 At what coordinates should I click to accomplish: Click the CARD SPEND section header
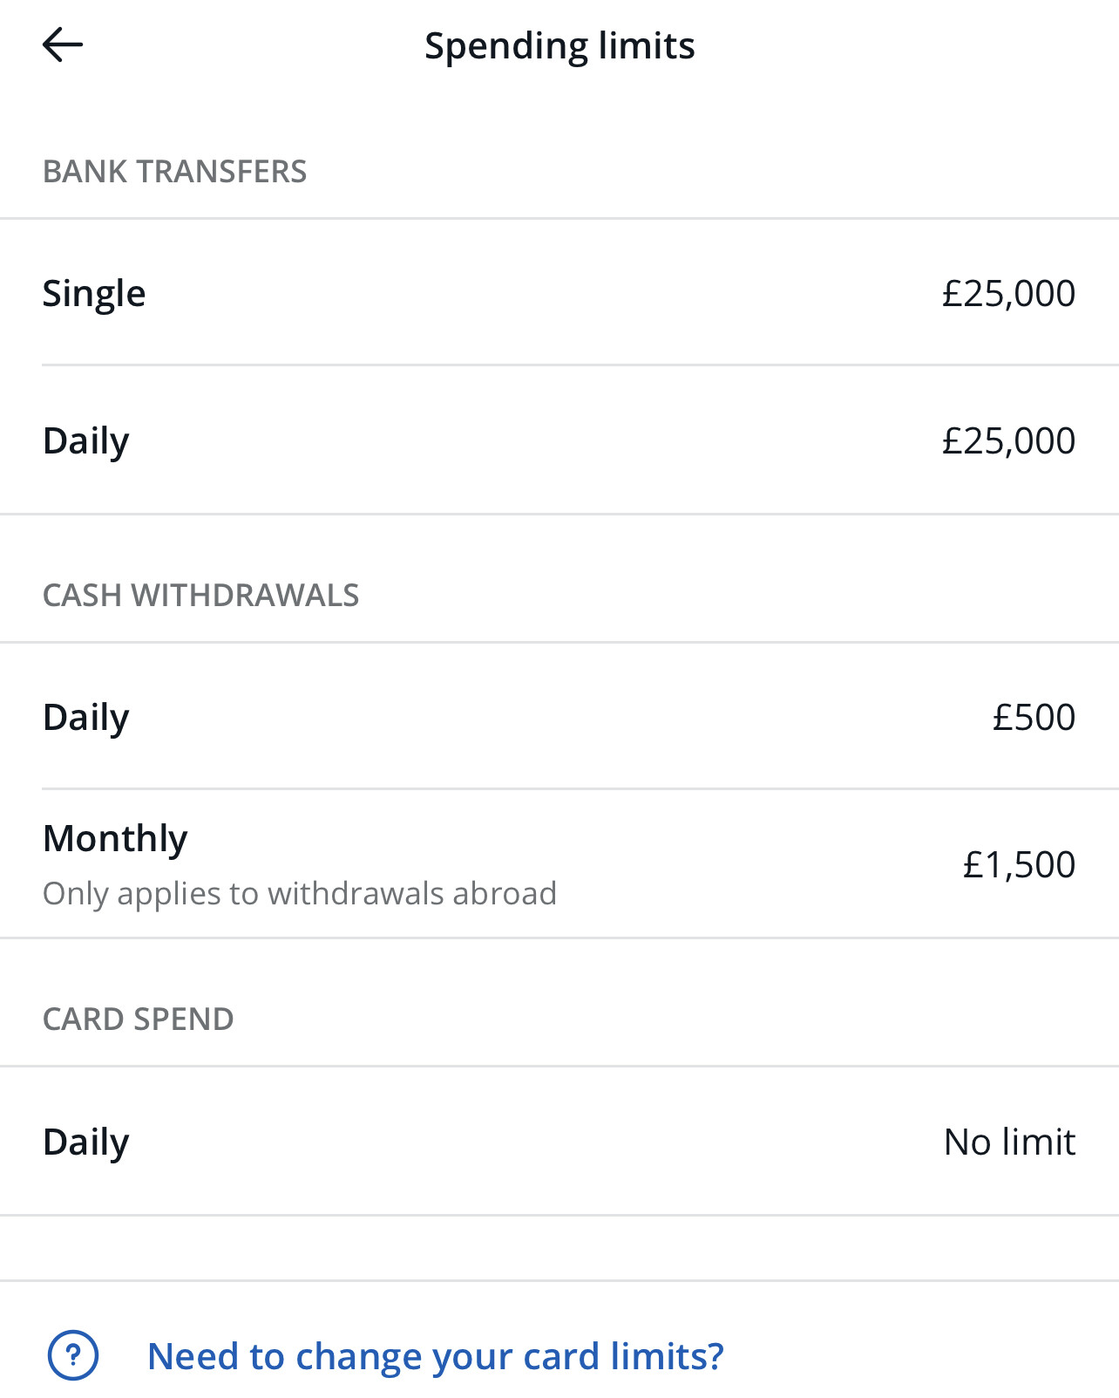pyautogui.click(x=138, y=1019)
